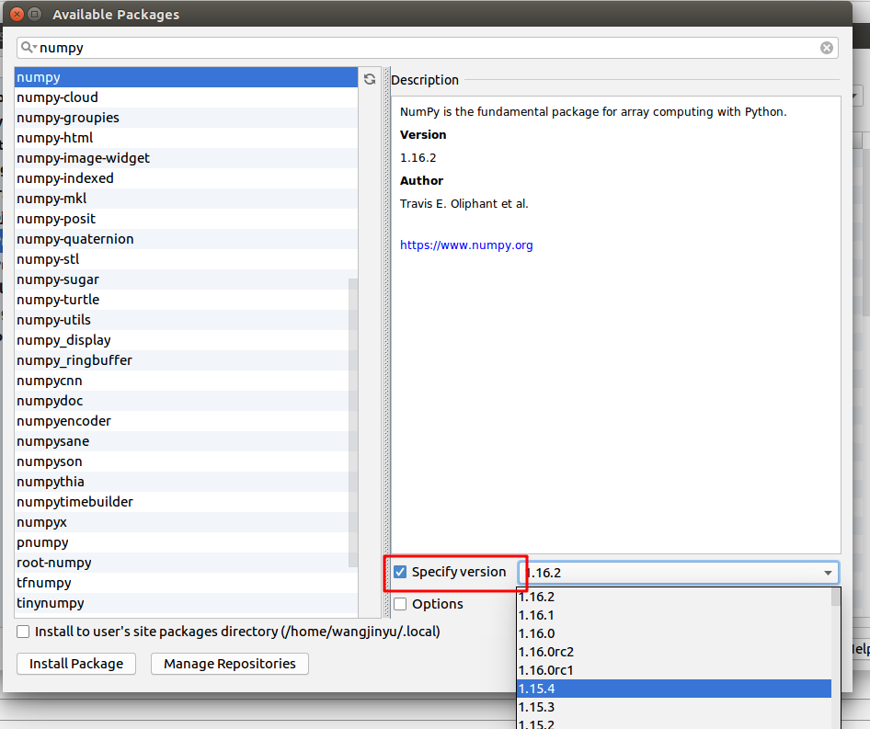Screen dimensions: 870x729
Task: Select numpyx package
Action: pyautogui.click(x=187, y=522)
